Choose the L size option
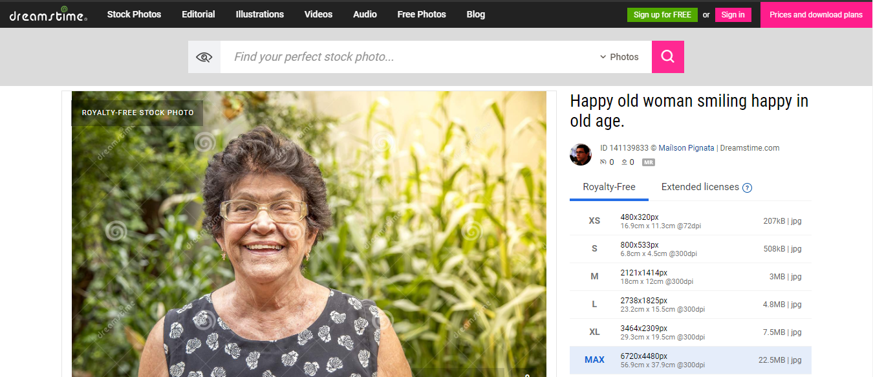873x377 pixels. click(691, 305)
